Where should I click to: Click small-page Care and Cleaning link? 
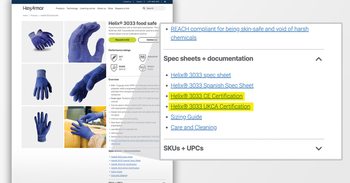tap(119, 176)
